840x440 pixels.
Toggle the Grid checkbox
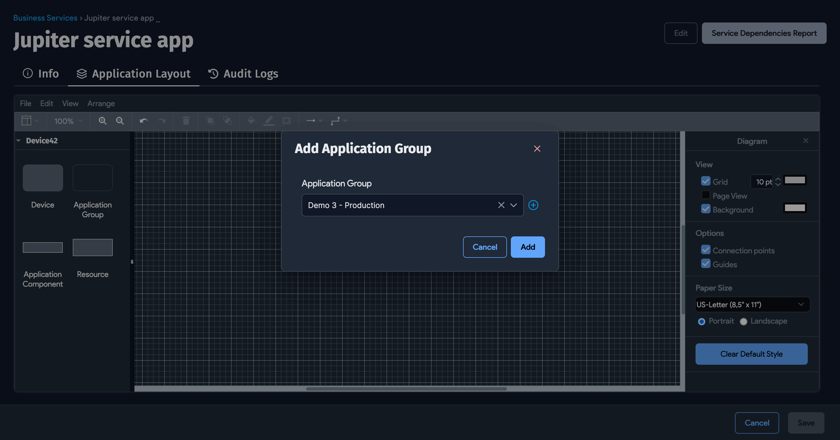(706, 181)
